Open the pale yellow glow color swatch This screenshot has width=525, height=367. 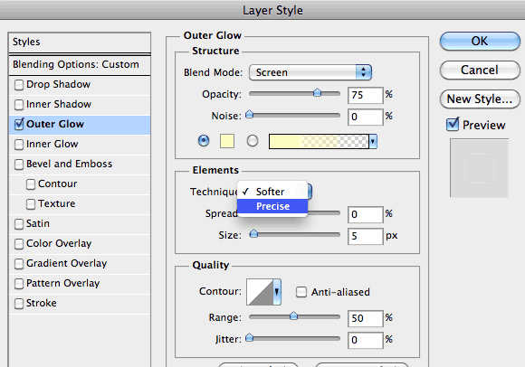(x=227, y=141)
